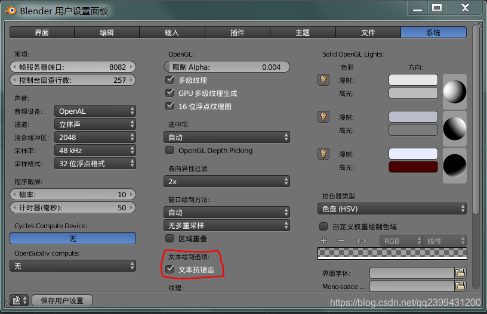Browse for interface font file (界面字体)
This screenshot has width=487, height=314.
pos(460,273)
